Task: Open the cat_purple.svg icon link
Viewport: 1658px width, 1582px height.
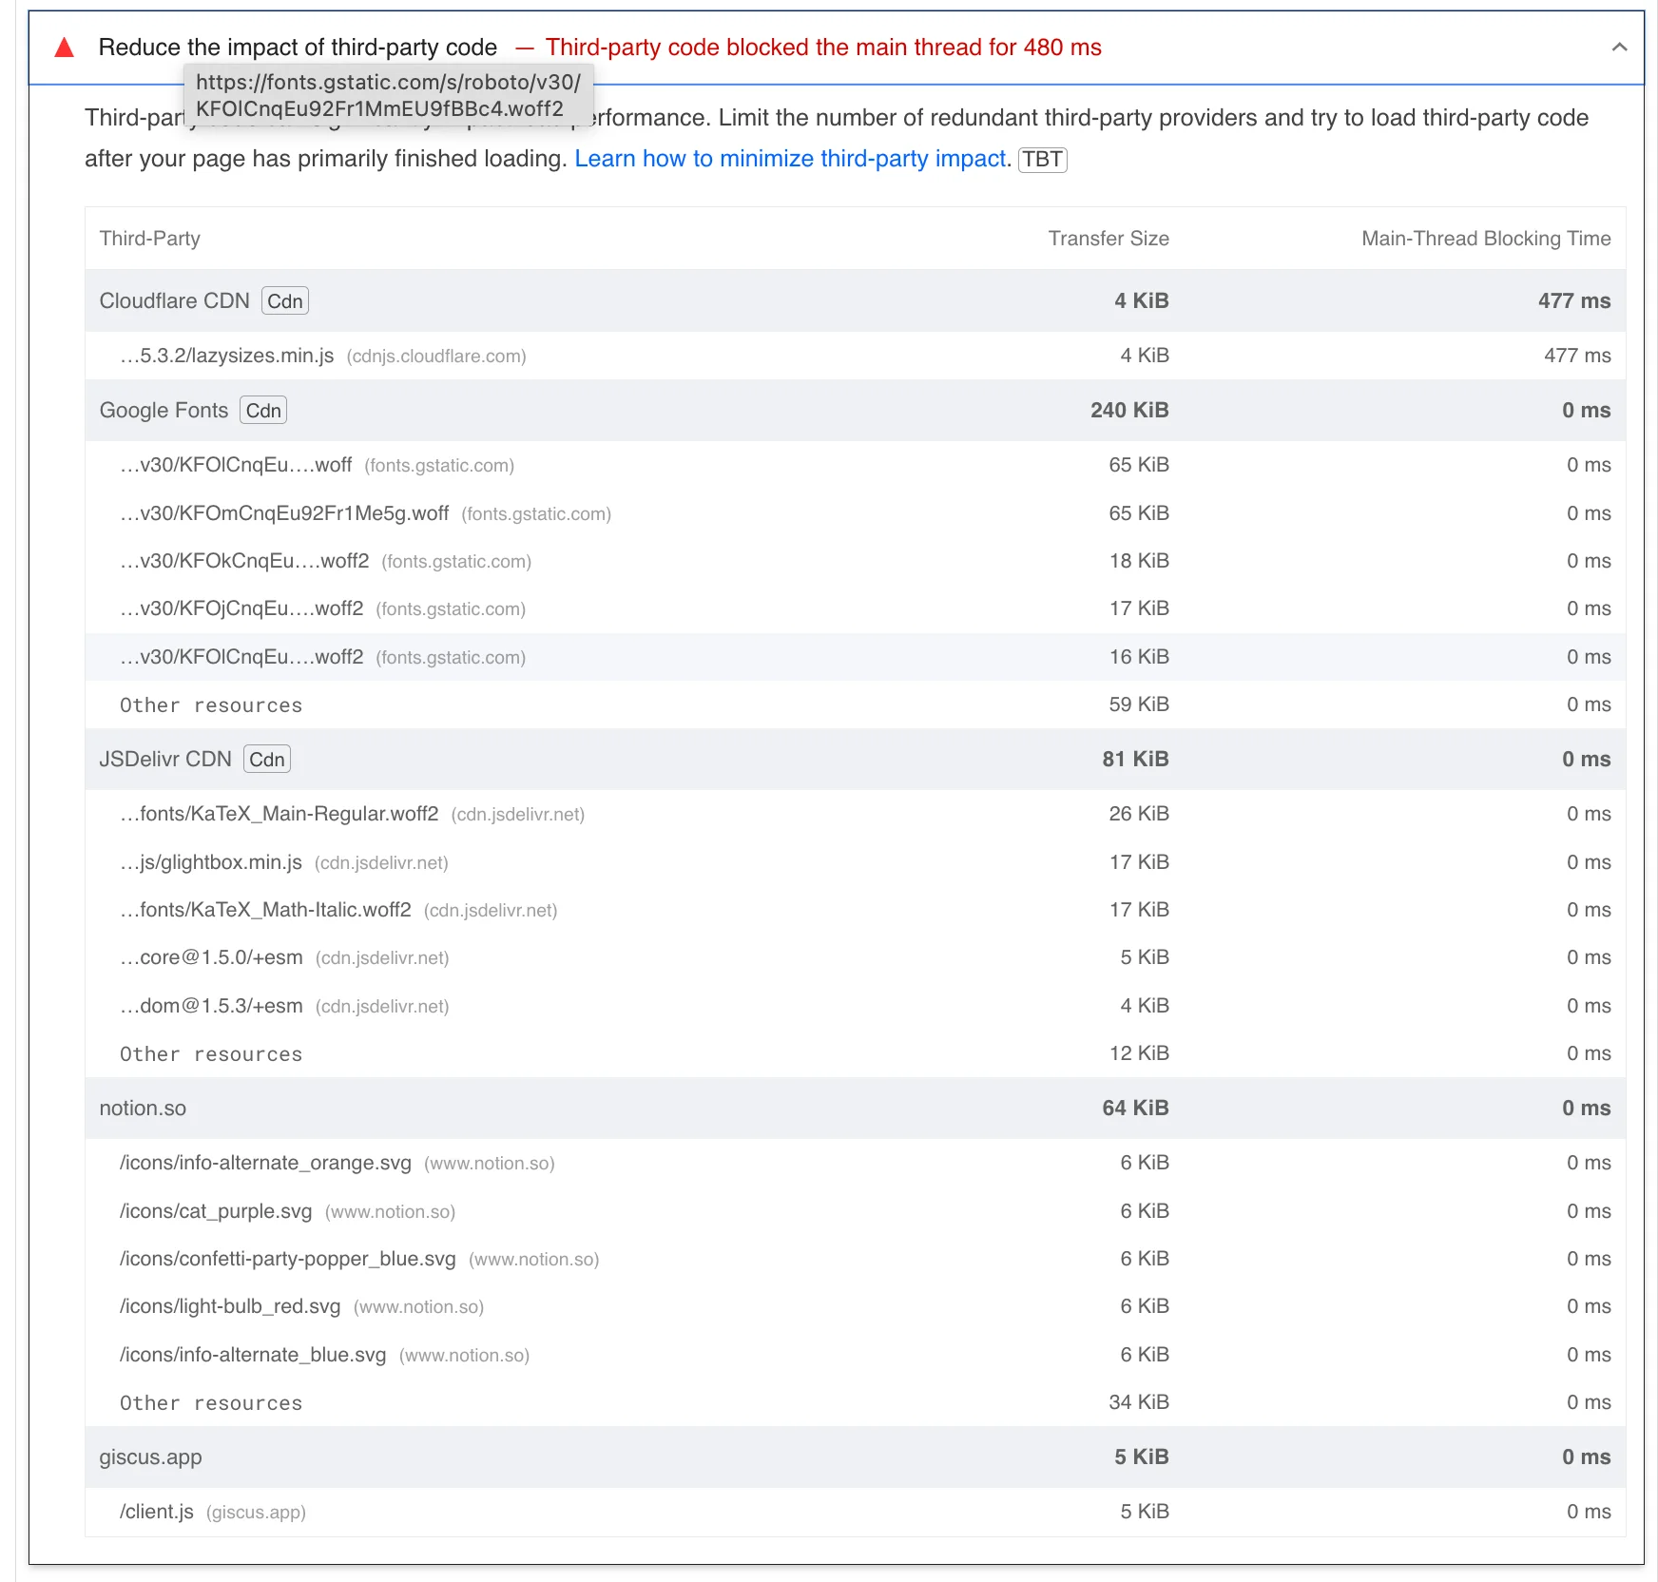Action: click(x=216, y=1211)
